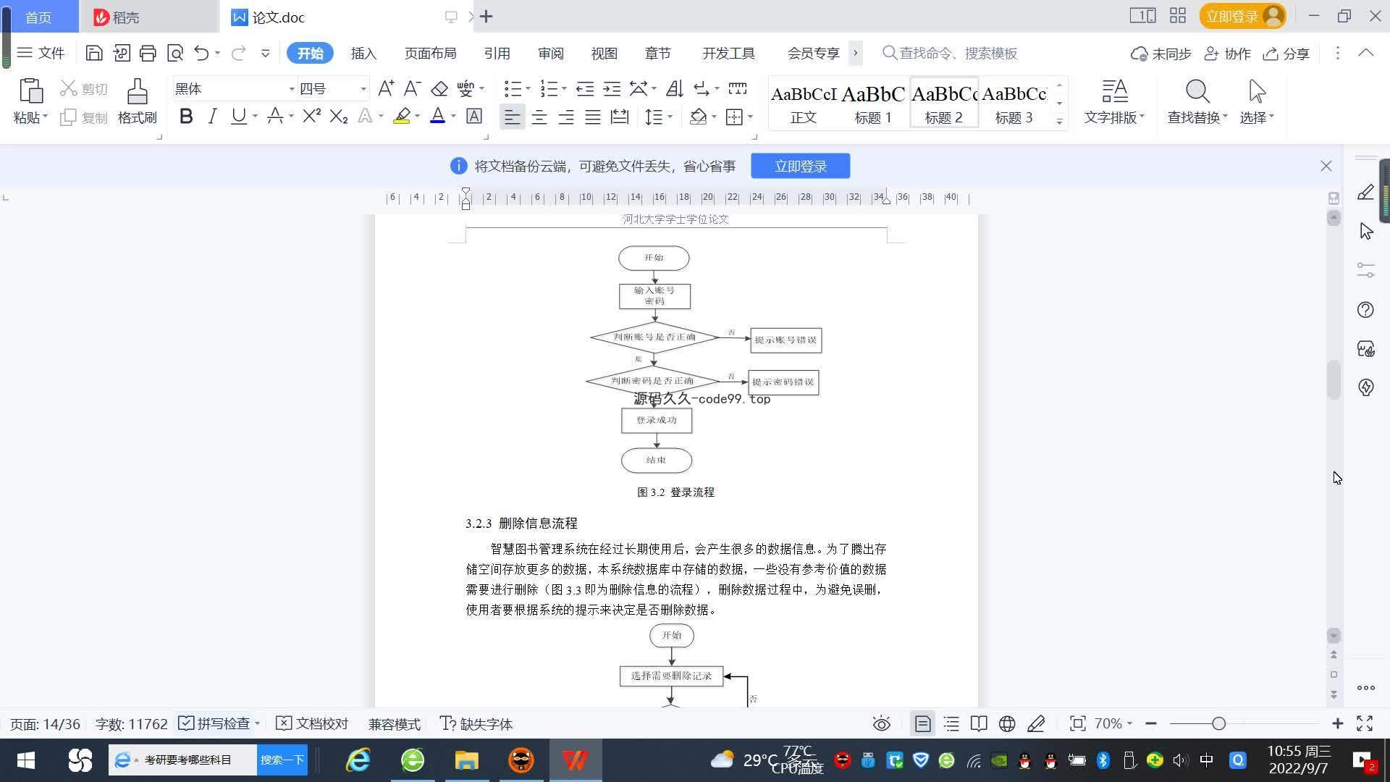Switch to web layout view icon
1390x782 pixels.
[1007, 724]
